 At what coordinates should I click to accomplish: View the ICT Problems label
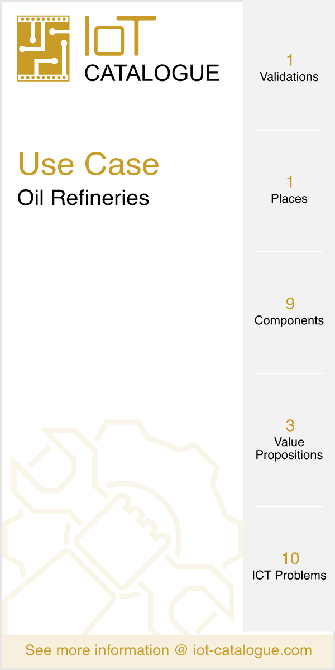[289, 575]
